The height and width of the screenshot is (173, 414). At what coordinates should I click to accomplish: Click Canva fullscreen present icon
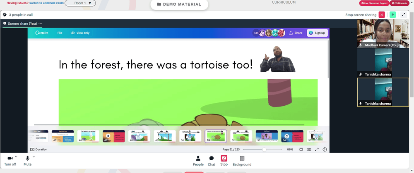317,149
